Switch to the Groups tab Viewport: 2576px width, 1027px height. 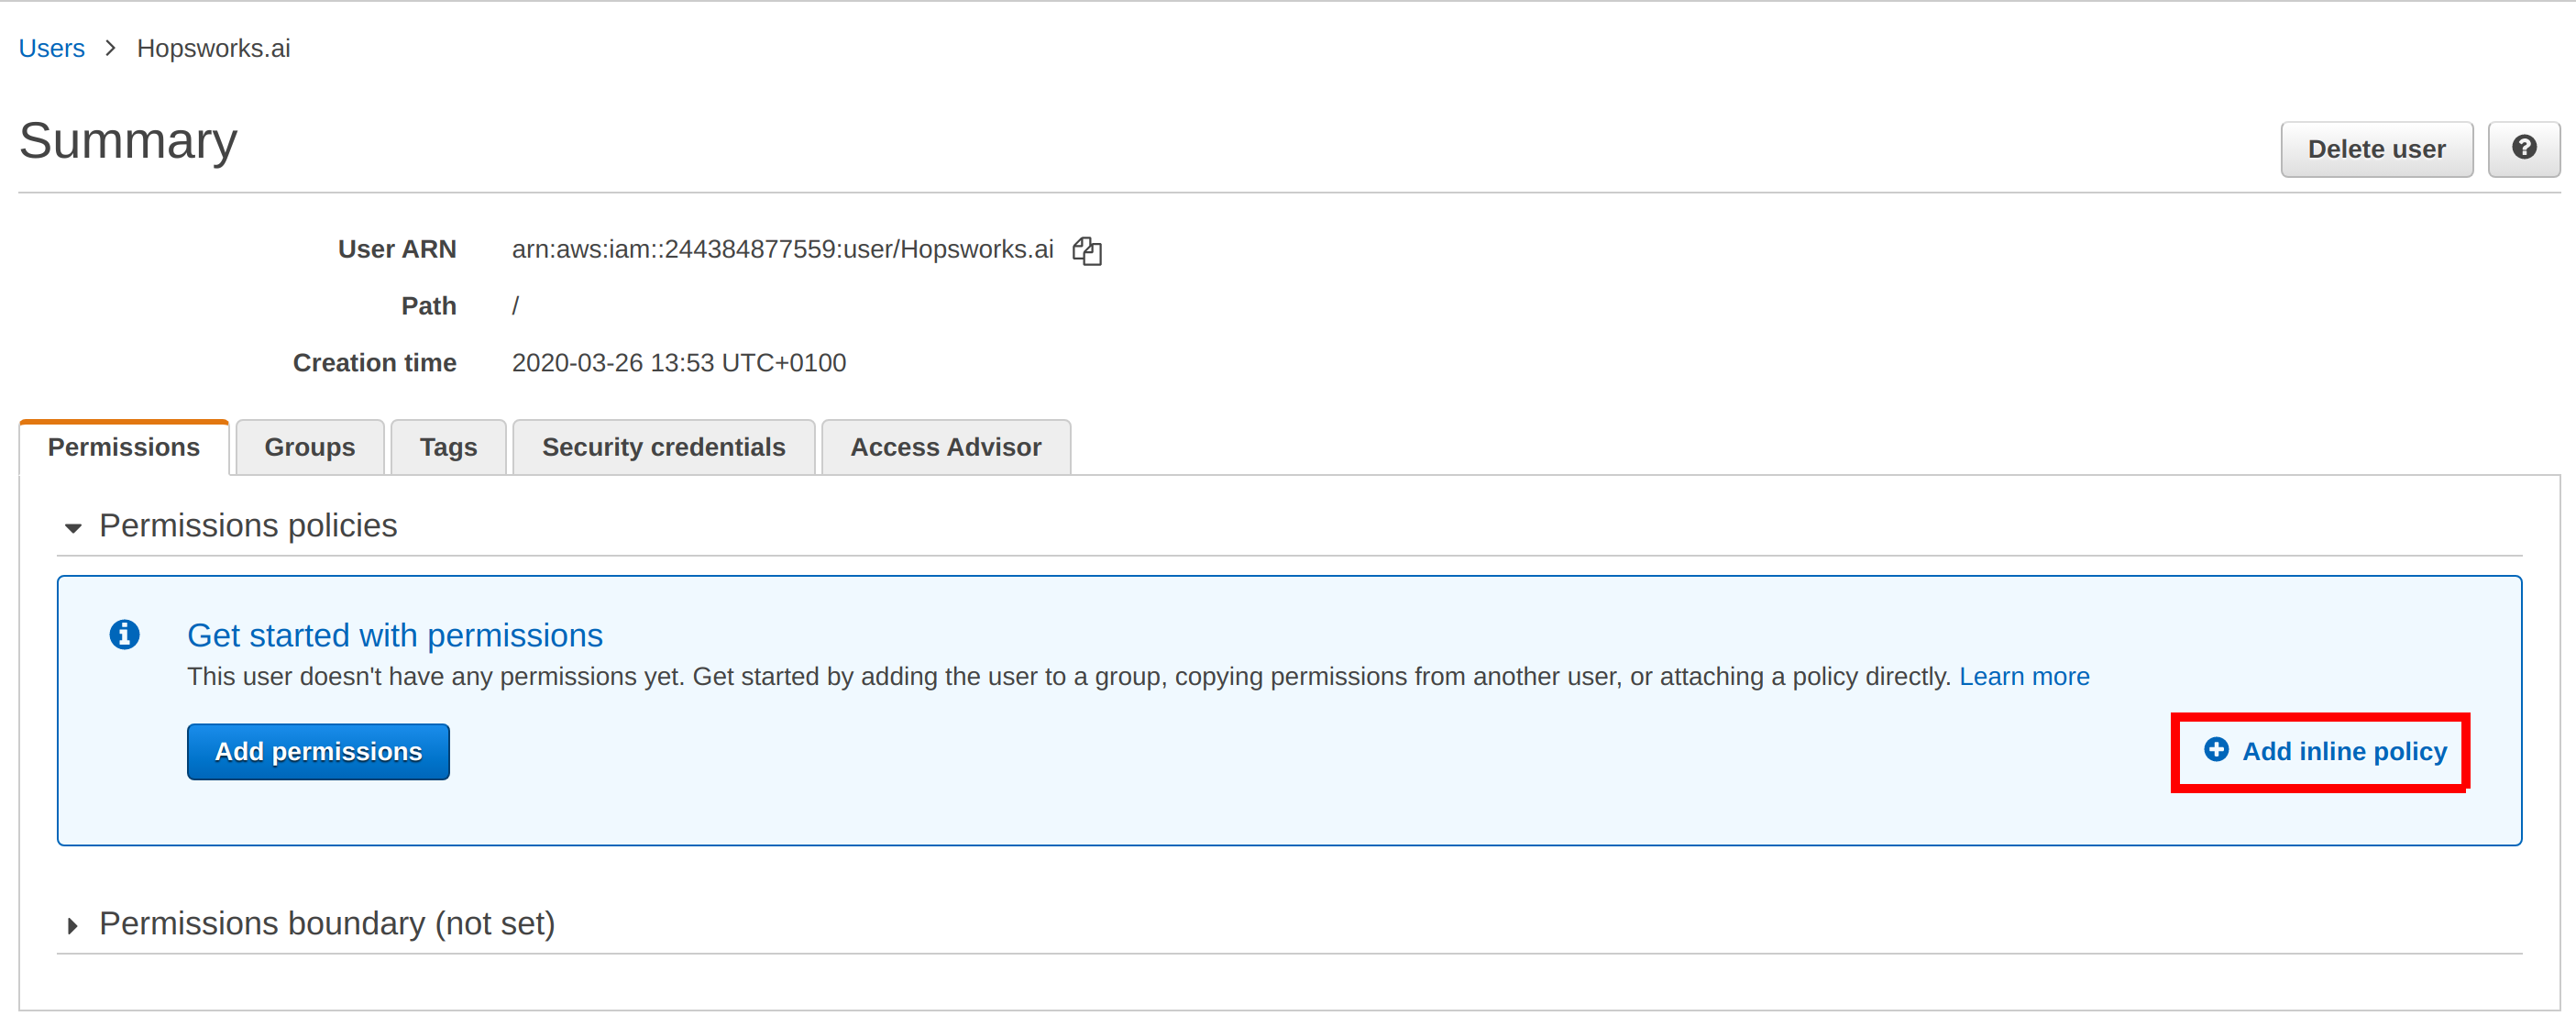click(309, 447)
